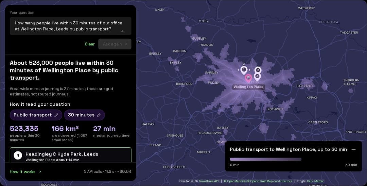Click How it read your question heading
Image resolution: width=367 pixels, height=186 pixels.
pos(40,104)
